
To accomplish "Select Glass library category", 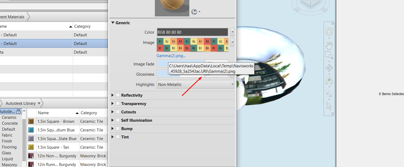I will (7, 153).
